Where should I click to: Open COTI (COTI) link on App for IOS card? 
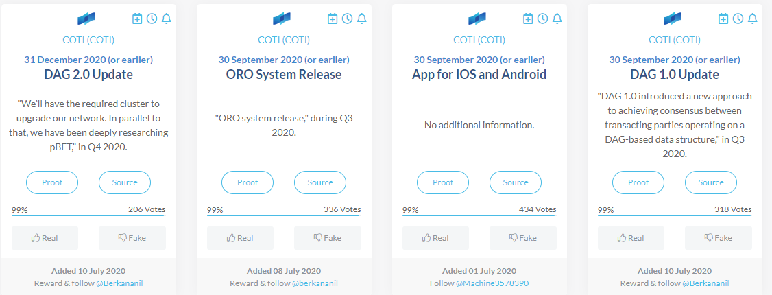click(479, 40)
